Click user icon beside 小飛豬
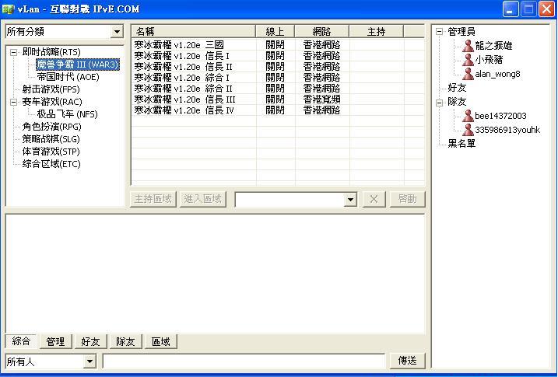 [x=468, y=60]
